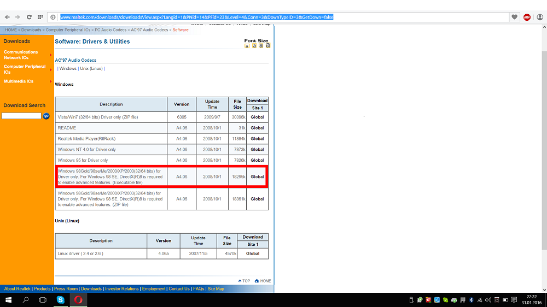
Task: Open PC Audio Codecs breadcrumb link
Action: tap(110, 30)
